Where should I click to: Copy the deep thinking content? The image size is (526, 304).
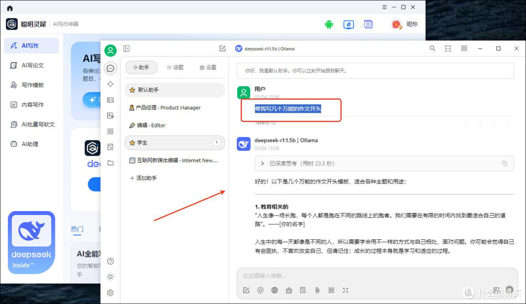tap(505, 163)
